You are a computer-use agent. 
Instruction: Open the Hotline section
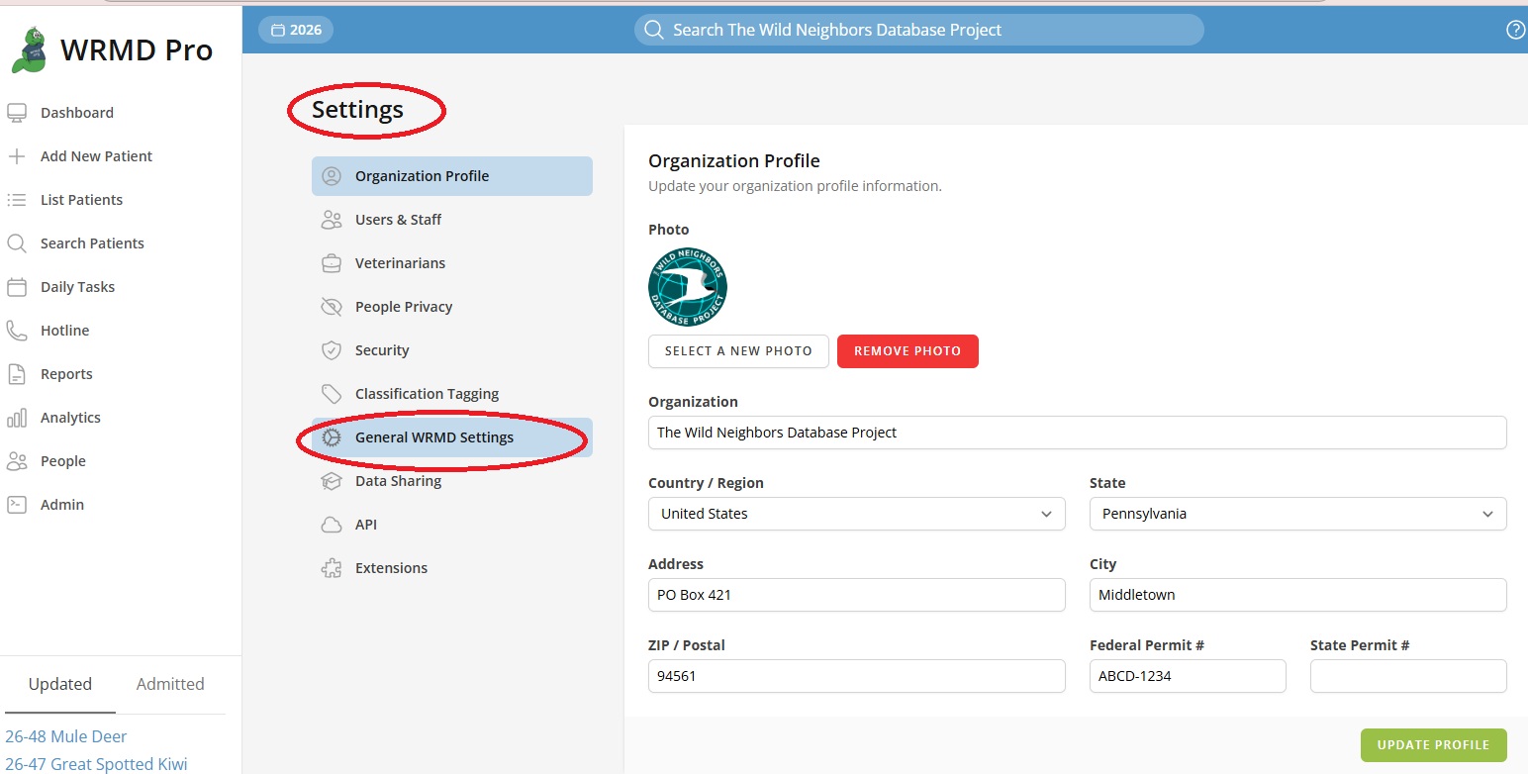[x=64, y=331]
